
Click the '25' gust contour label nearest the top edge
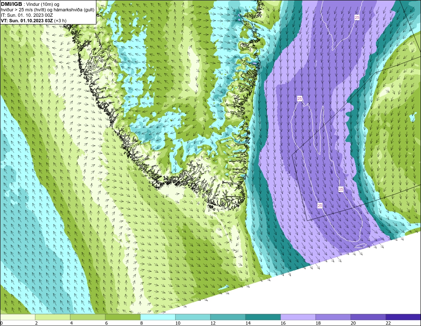357,17
